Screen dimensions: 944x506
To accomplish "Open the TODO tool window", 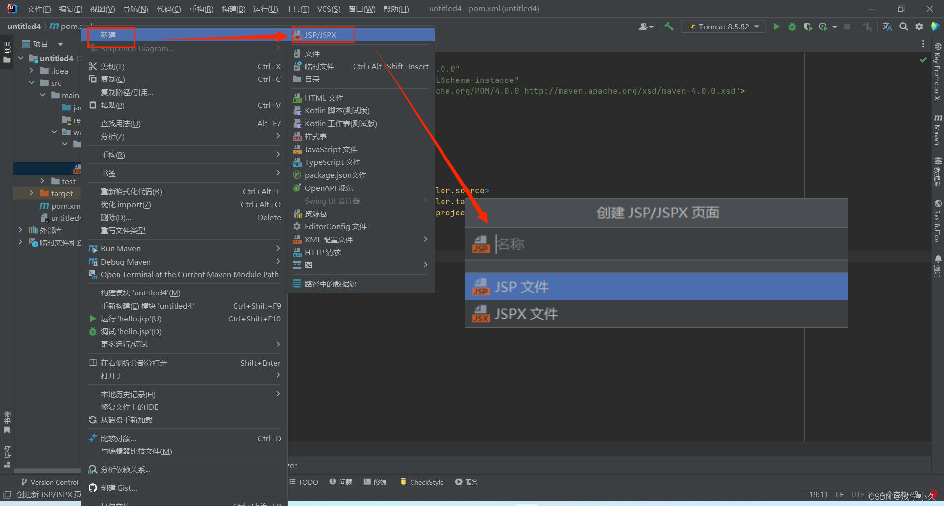I will coord(304,482).
